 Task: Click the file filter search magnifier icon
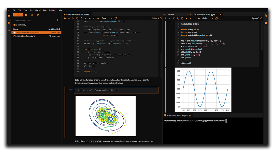(58, 20)
